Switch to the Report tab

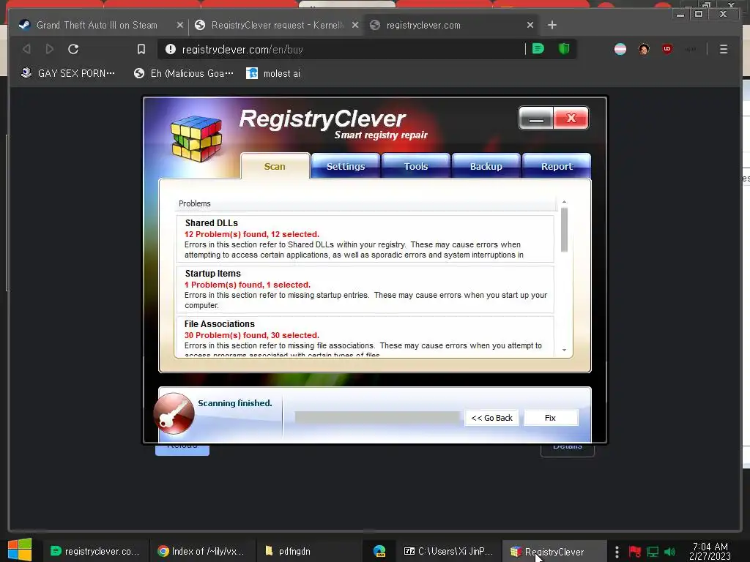point(557,166)
